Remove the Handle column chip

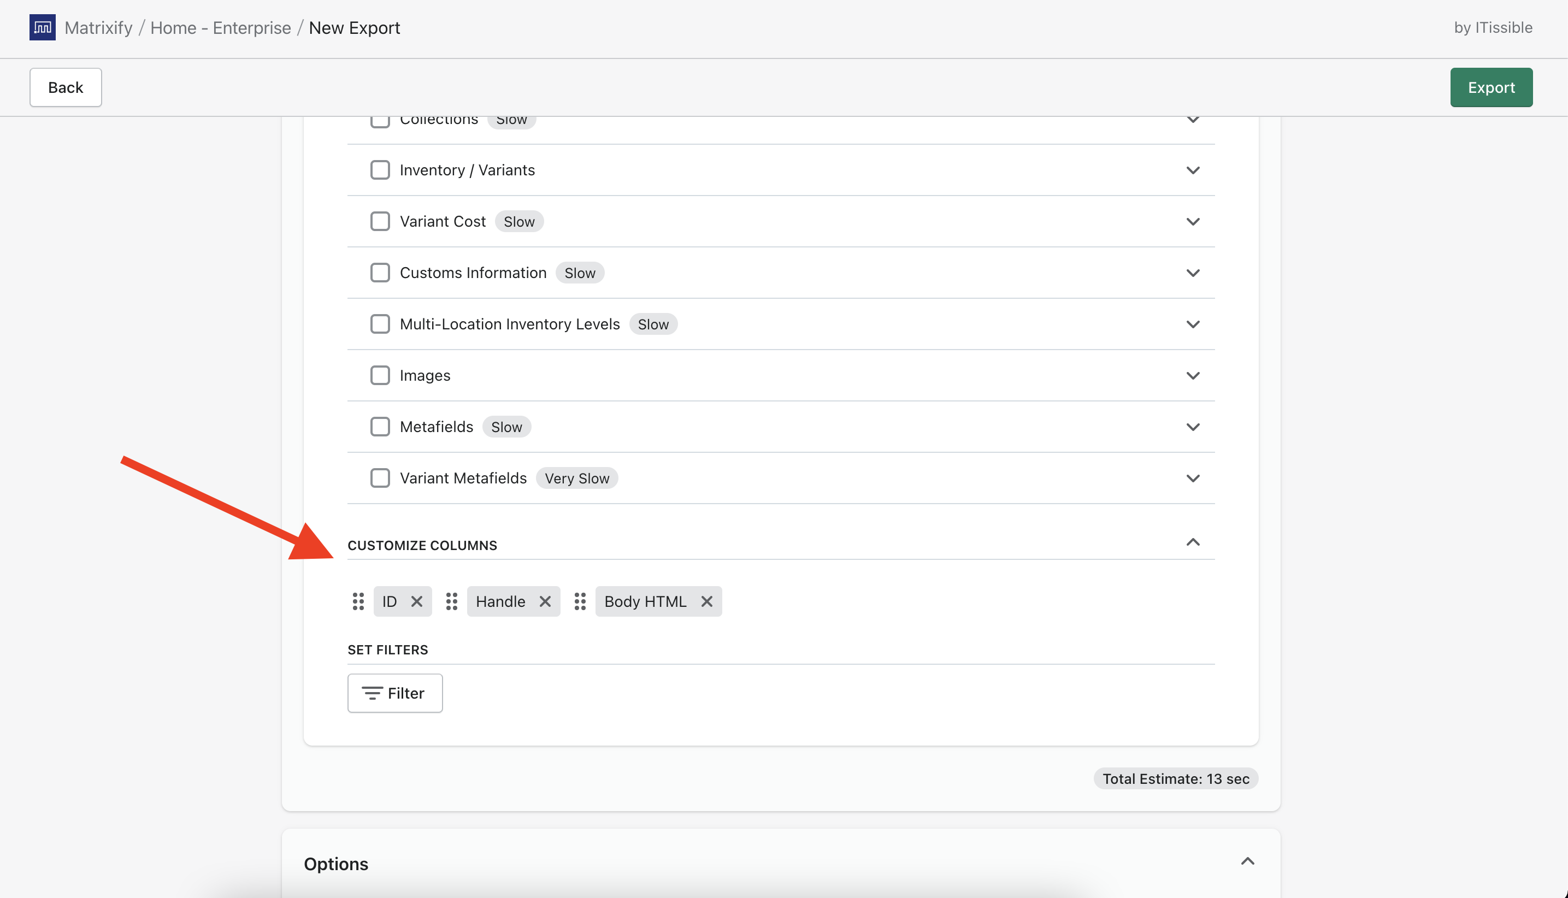545,601
